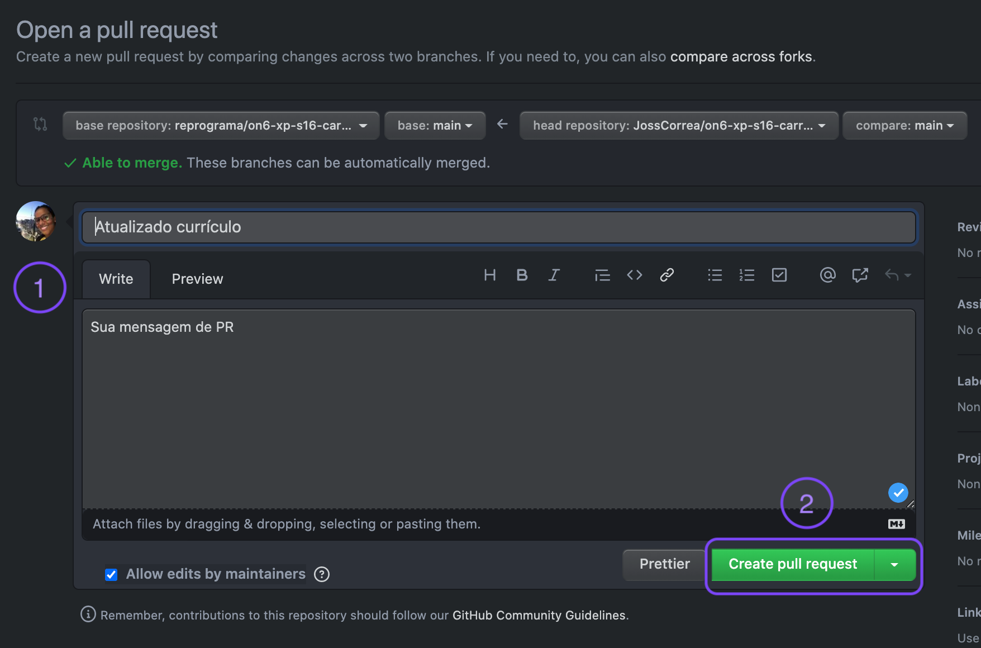Open the base: main branch dropdown
The height and width of the screenshot is (648, 981).
(x=435, y=126)
